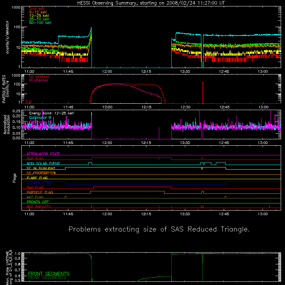Select the PARTICLE FLAG label
The height and width of the screenshot is (285, 285).
coord(40,192)
